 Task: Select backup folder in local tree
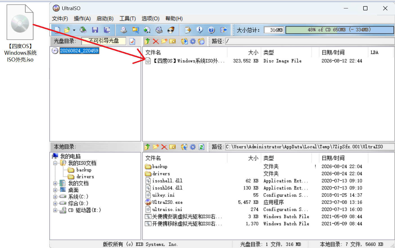click(84, 170)
